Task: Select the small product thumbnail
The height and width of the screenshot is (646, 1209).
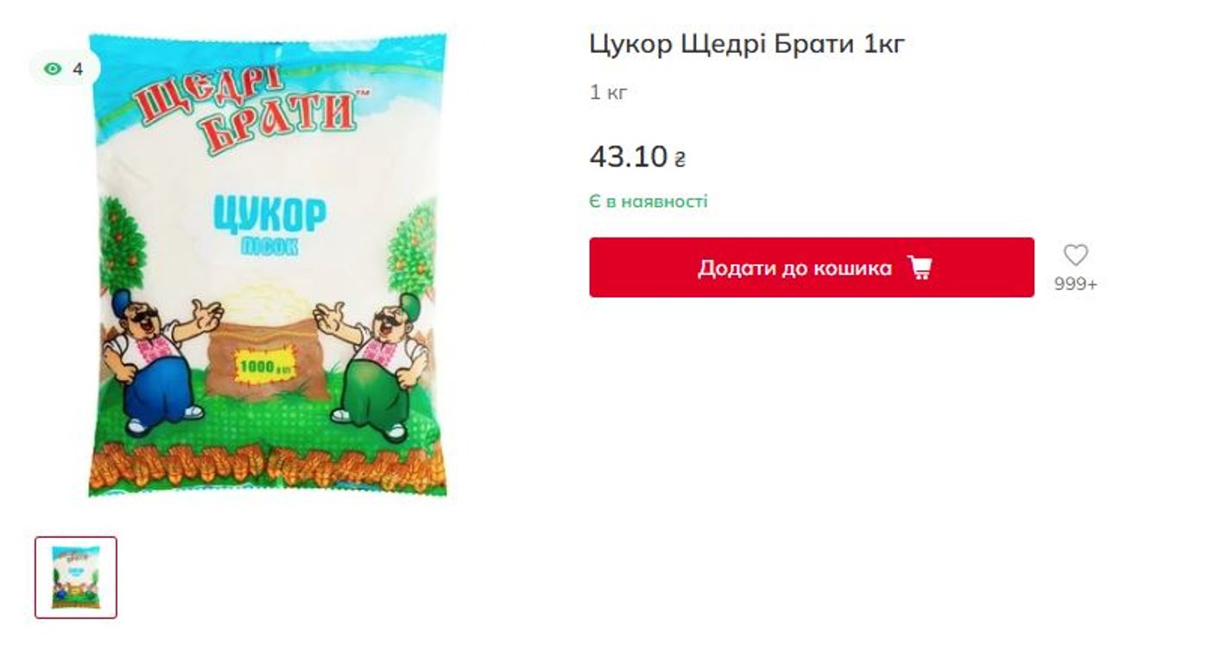Action: (76, 578)
